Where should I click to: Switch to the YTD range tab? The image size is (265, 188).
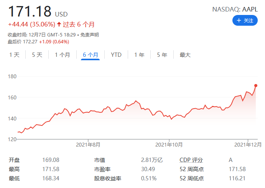click(x=116, y=55)
